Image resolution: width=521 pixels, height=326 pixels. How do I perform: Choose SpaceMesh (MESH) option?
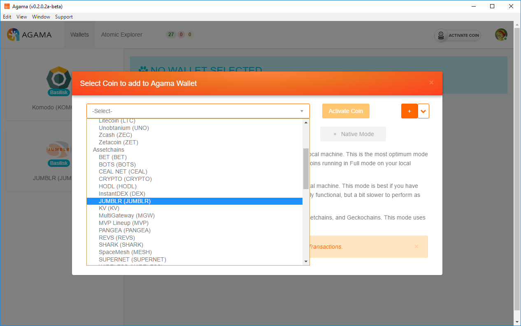pos(194,252)
